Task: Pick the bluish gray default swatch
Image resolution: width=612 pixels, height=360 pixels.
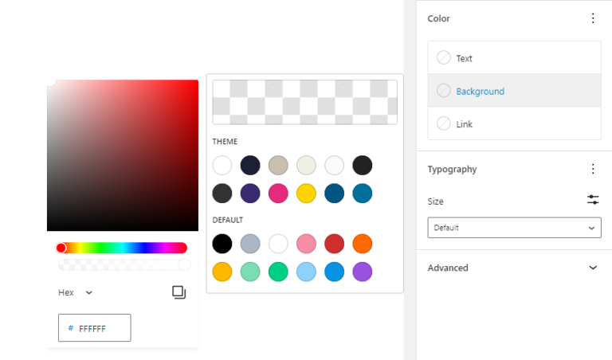Action: [x=250, y=244]
